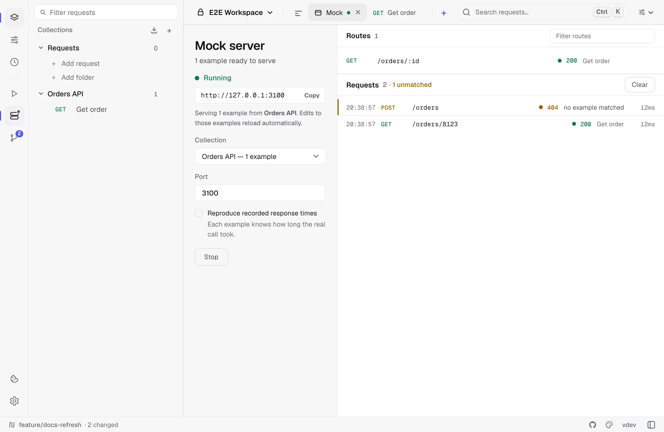This screenshot has width=664, height=432.
Task: Open the settings sliders dropdown at top right
Action: click(x=646, y=12)
